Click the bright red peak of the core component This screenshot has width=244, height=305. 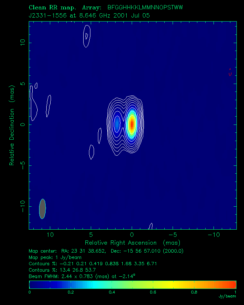(x=132, y=124)
